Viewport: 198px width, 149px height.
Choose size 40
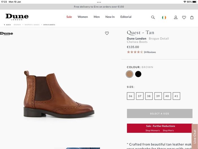tap(167, 96)
